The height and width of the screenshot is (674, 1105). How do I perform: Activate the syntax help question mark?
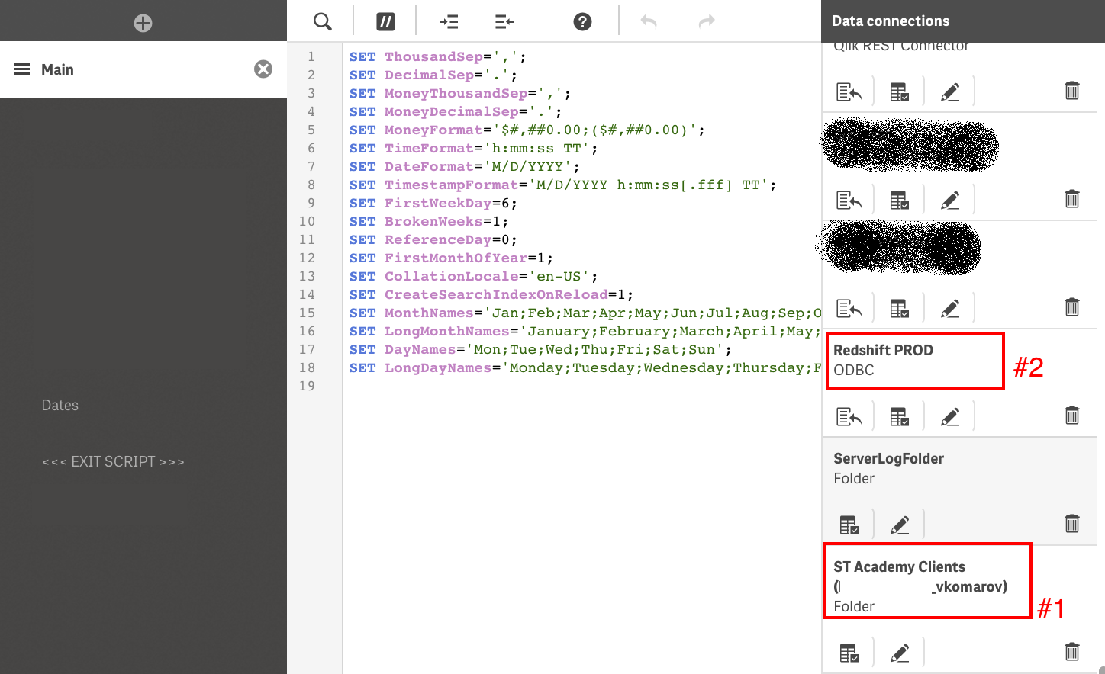(x=582, y=21)
